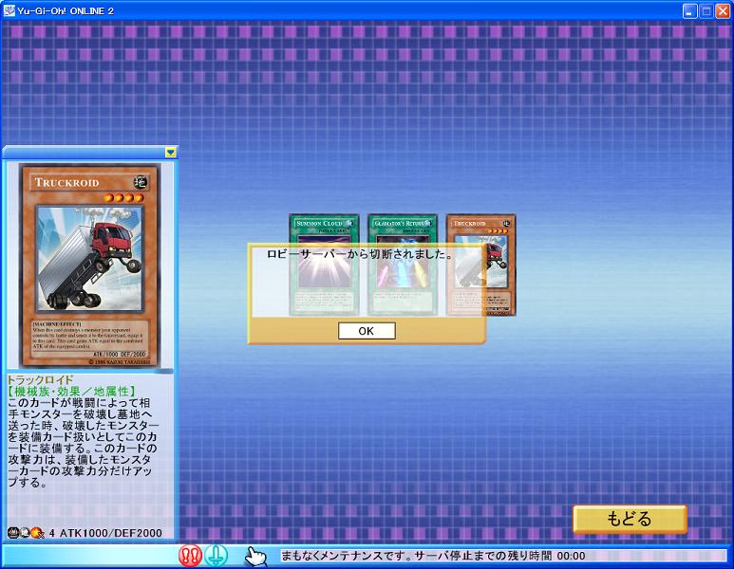Maximize the Yu-Gi-Oh! ONLINE 2 window

pyautogui.click(x=706, y=11)
